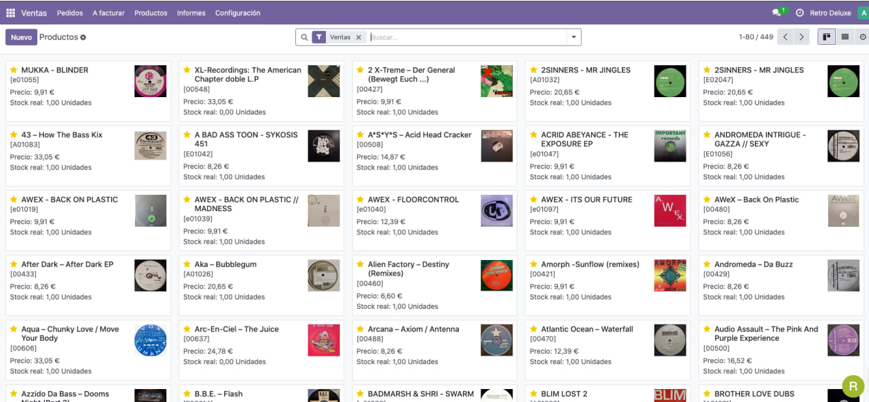Toggle favorite star on Aka – Bubblegum
The image size is (869, 402).
(x=187, y=264)
